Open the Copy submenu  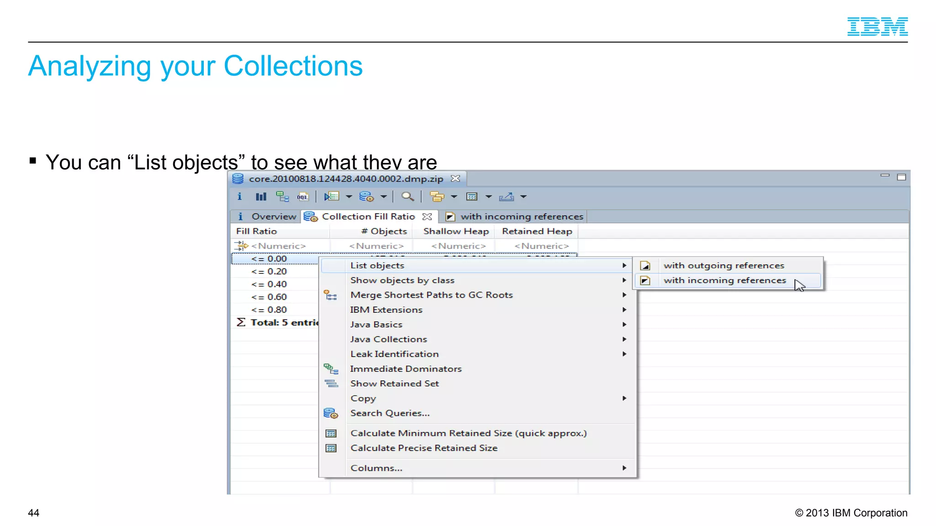477,398
